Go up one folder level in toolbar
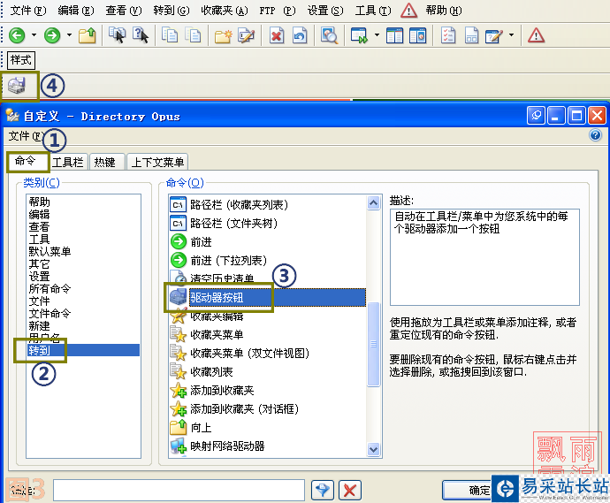The width and height of the screenshot is (610, 503). 88,35
